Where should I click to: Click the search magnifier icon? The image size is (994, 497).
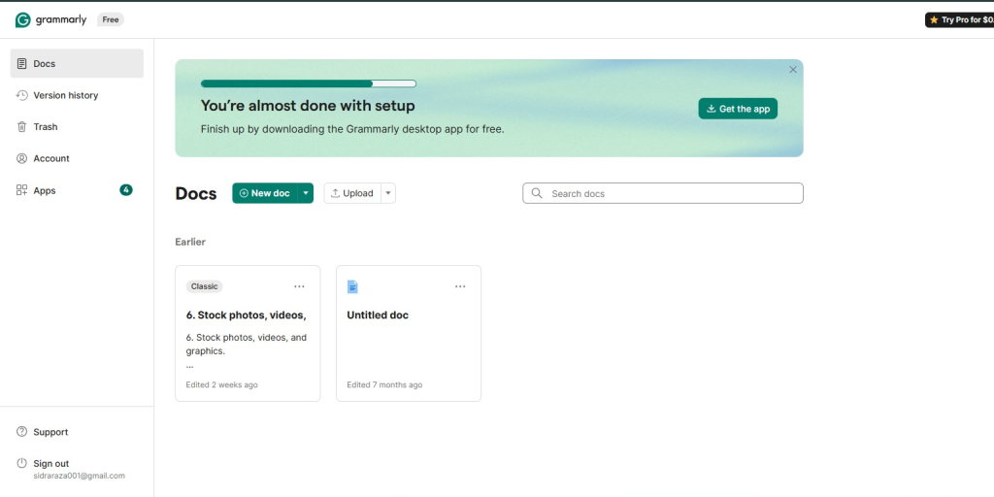coord(537,193)
